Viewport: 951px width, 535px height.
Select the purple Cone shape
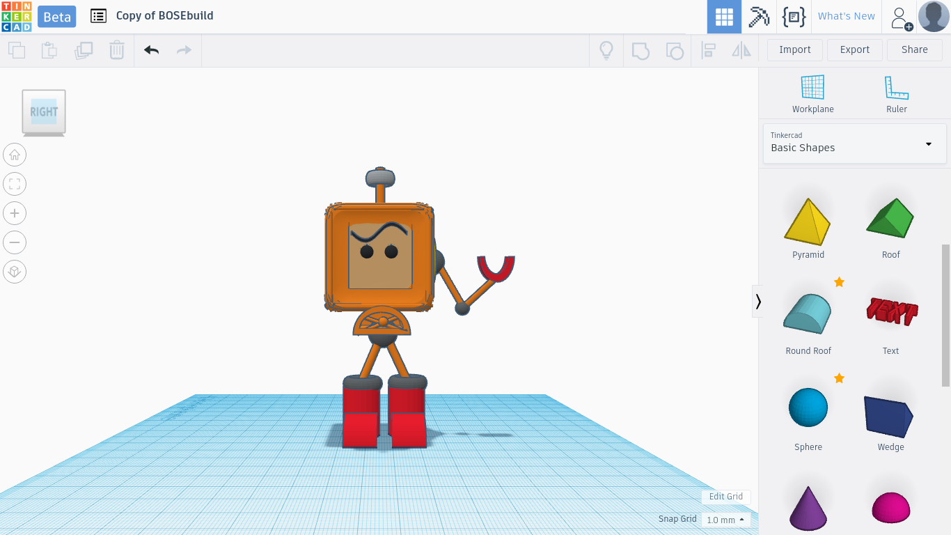point(808,509)
